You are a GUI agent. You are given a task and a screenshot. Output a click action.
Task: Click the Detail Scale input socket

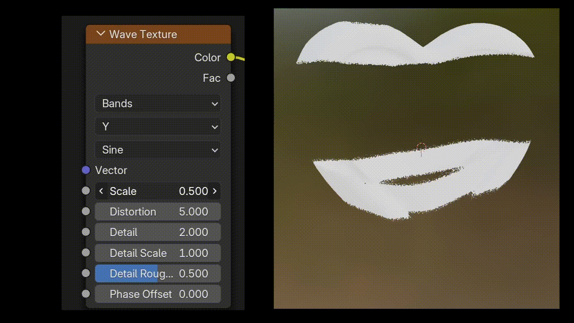click(x=86, y=253)
